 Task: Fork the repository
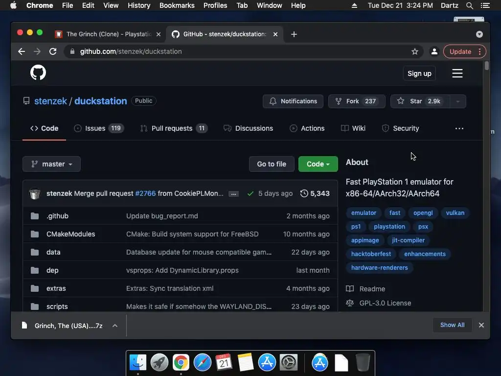click(357, 101)
